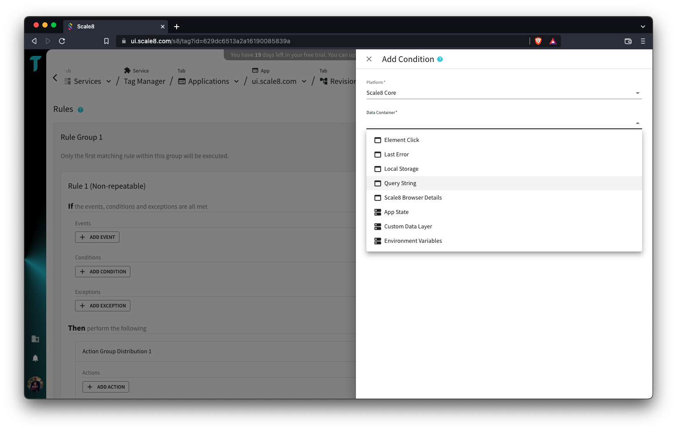Click the Add Event button
Viewport: 677px width, 431px height.
[97, 237]
